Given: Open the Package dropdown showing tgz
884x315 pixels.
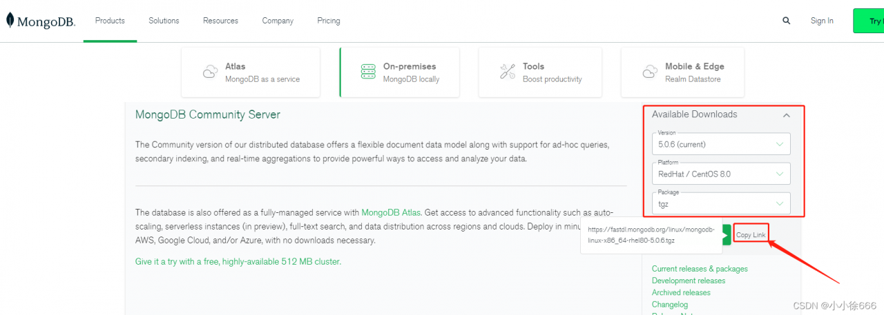Looking at the screenshot, I should pos(721,203).
